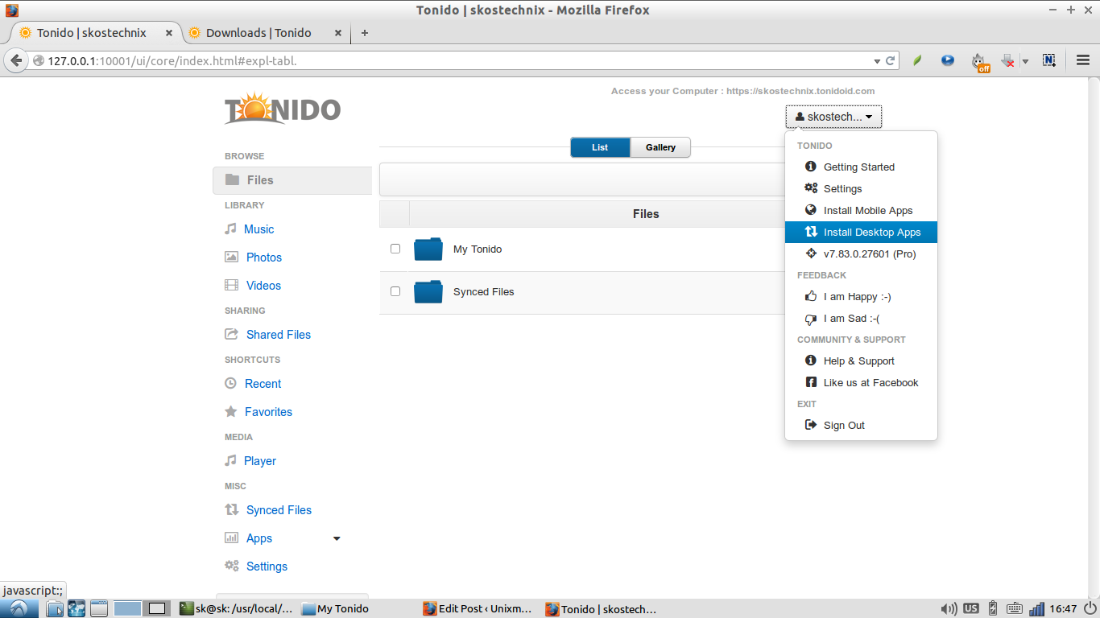Click the Settings gears icon in dropdown menu

tap(811, 188)
